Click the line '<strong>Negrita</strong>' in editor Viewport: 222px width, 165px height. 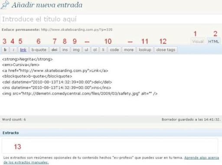[27, 59]
